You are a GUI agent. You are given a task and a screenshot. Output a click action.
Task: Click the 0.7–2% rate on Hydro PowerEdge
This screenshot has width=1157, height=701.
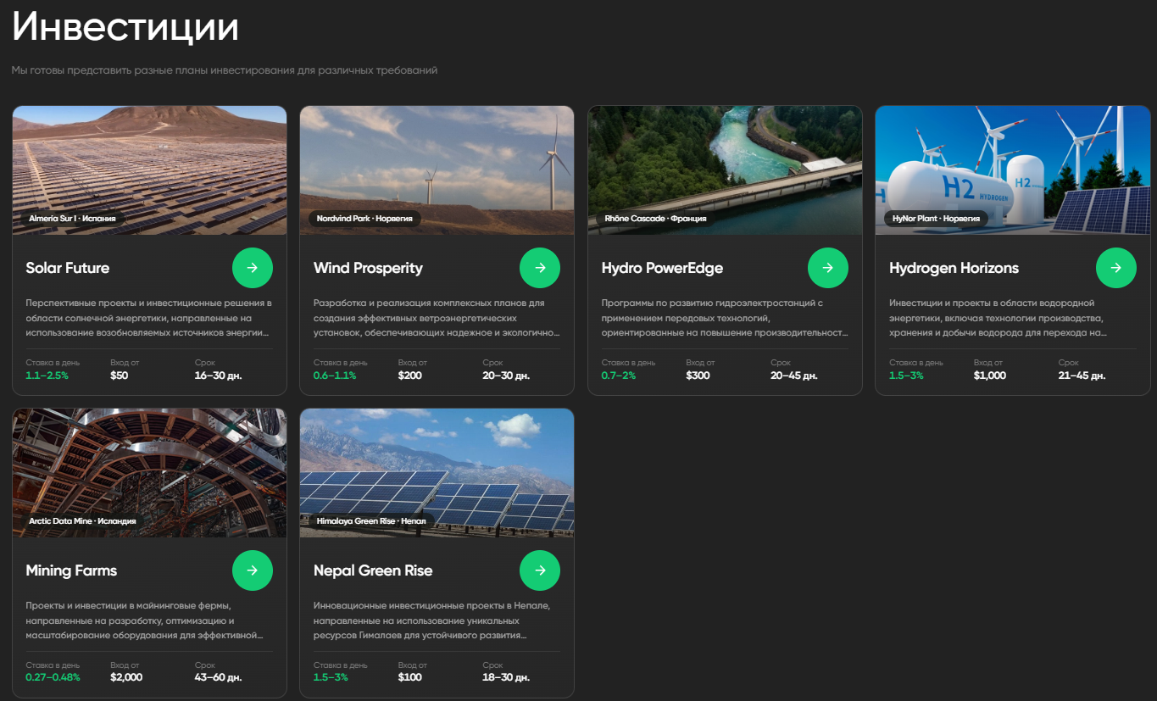pyautogui.click(x=618, y=375)
